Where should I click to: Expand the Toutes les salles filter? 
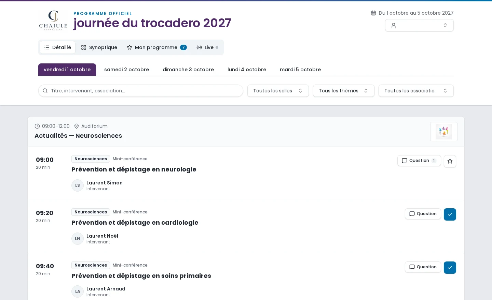tap(278, 91)
